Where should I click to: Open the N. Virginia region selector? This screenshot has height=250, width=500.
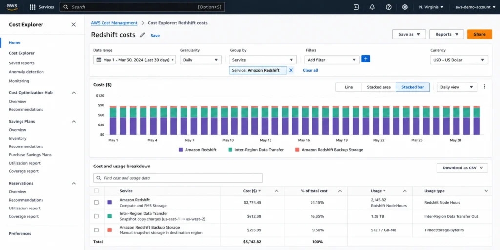pos(431,7)
